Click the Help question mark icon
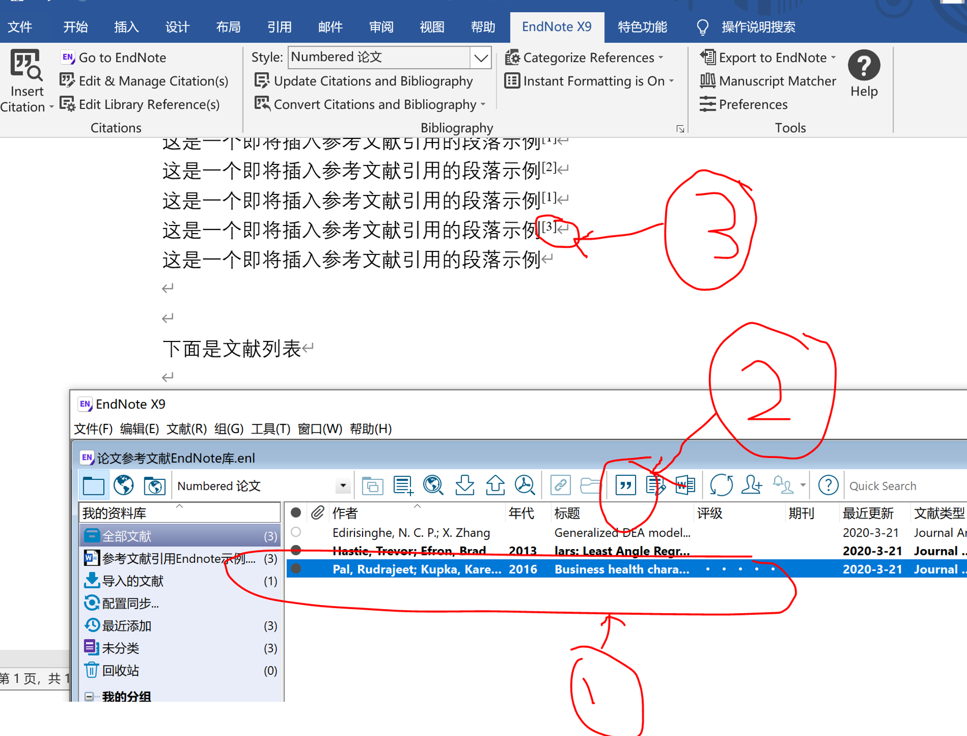This screenshot has width=967, height=736. coord(864,66)
